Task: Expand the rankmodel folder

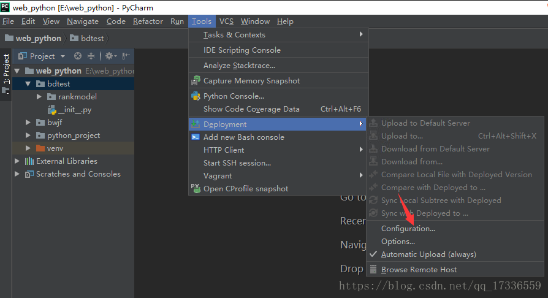Action: 39,97
